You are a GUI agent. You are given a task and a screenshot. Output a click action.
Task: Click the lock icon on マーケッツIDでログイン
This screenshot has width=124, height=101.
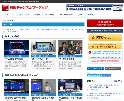(x=93, y=47)
